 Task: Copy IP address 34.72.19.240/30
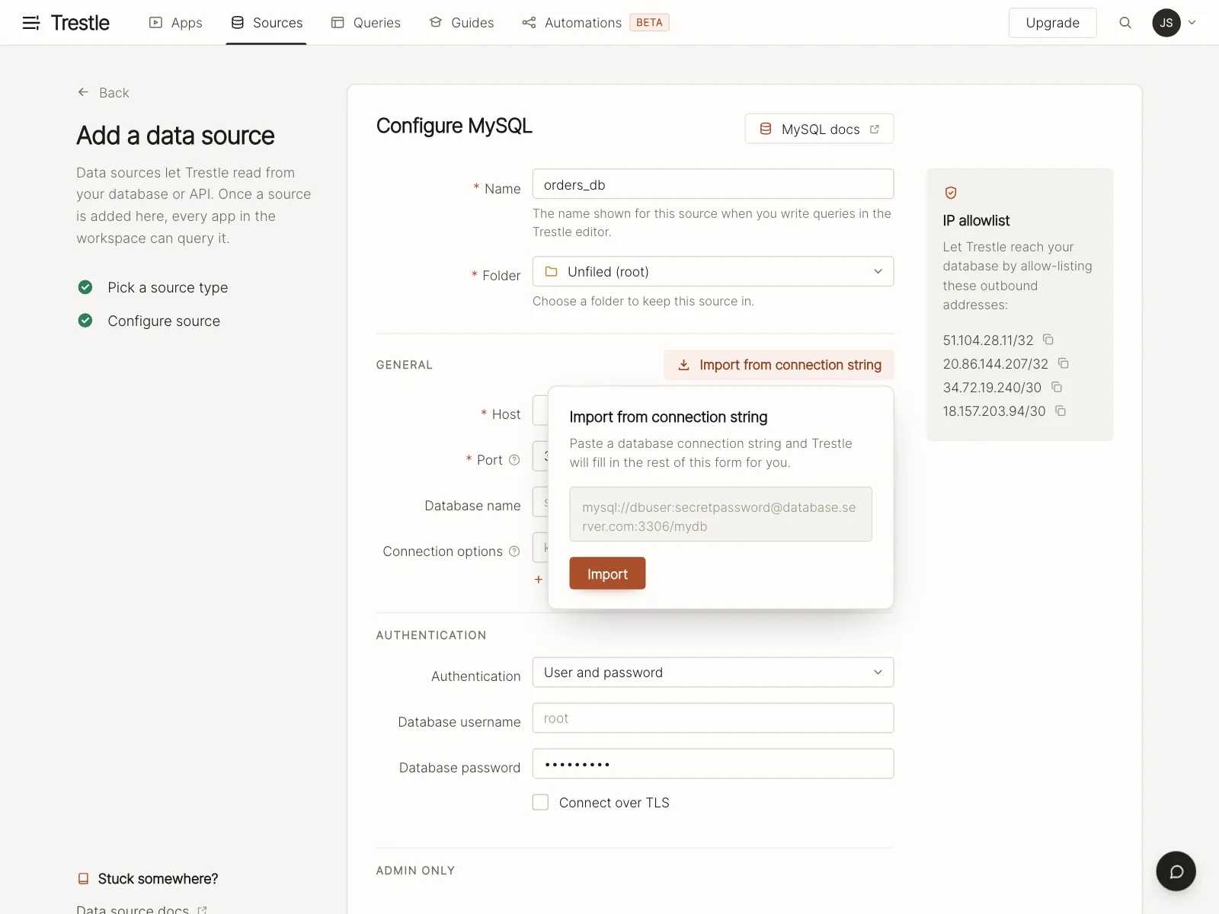1057,387
